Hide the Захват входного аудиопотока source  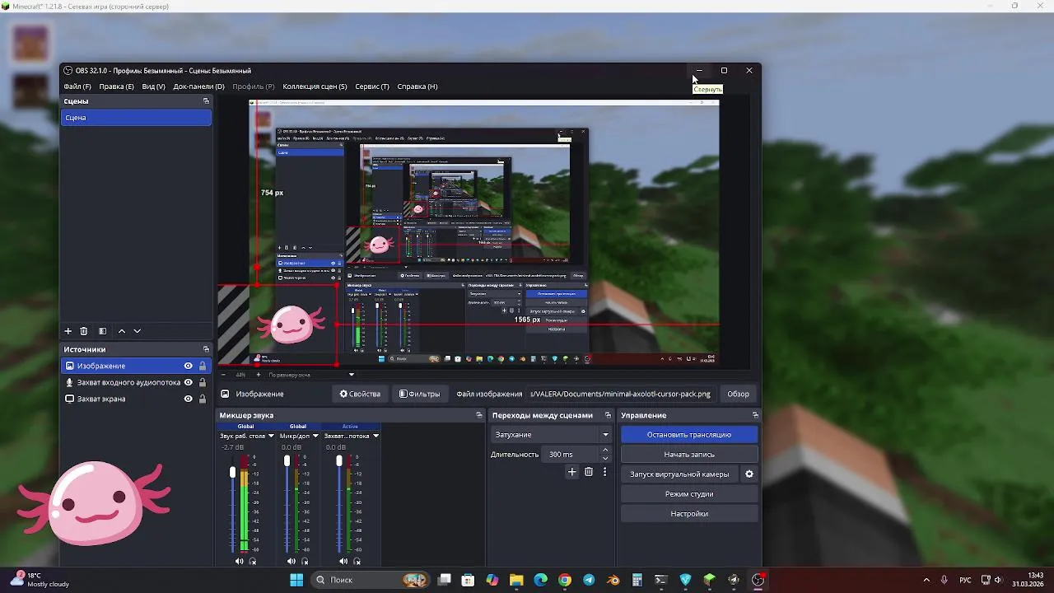(x=188, y=382)
